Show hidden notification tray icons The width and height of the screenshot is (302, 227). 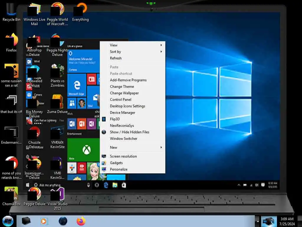tap(258, 221)
